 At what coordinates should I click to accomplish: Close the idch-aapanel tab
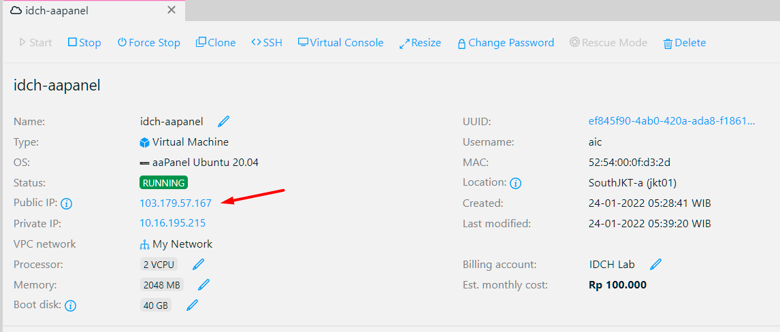[x=172, y=10]
